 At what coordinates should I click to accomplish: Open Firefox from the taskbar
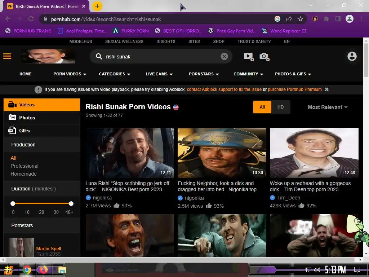(x=43, y=270)
